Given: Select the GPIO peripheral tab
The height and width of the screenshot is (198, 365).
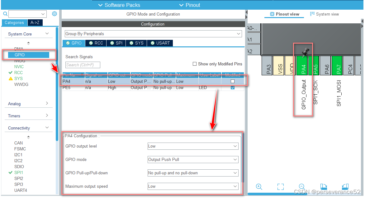Looking at the screenshot, I should (74, 43).
